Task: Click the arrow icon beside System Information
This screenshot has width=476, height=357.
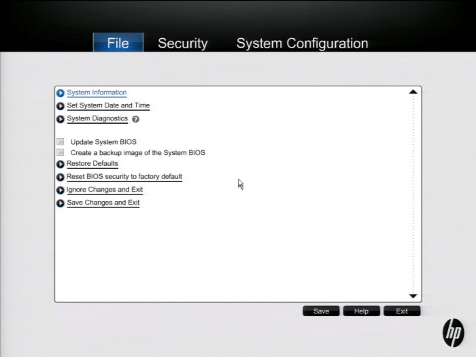Action: click(x=61, y=93)
